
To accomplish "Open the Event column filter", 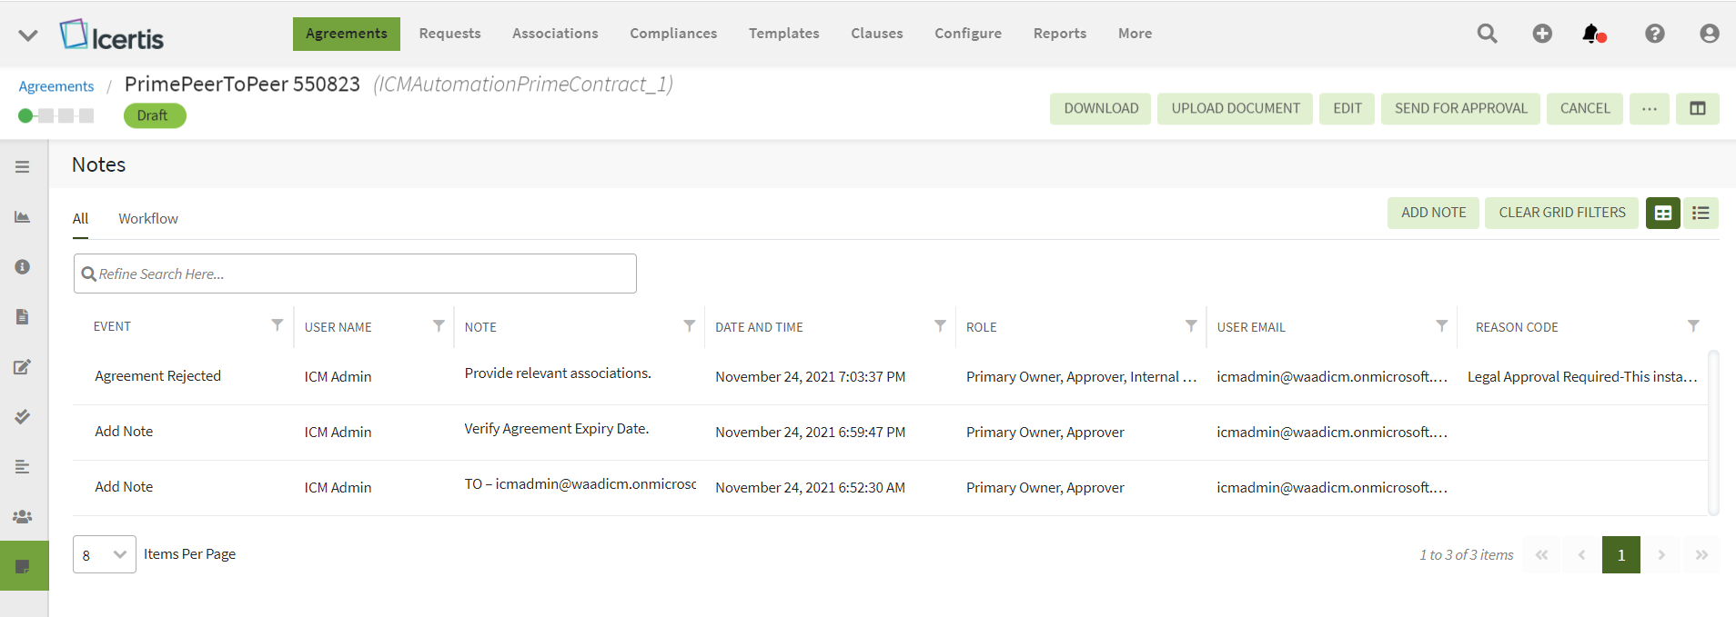I will click(277, 325).
